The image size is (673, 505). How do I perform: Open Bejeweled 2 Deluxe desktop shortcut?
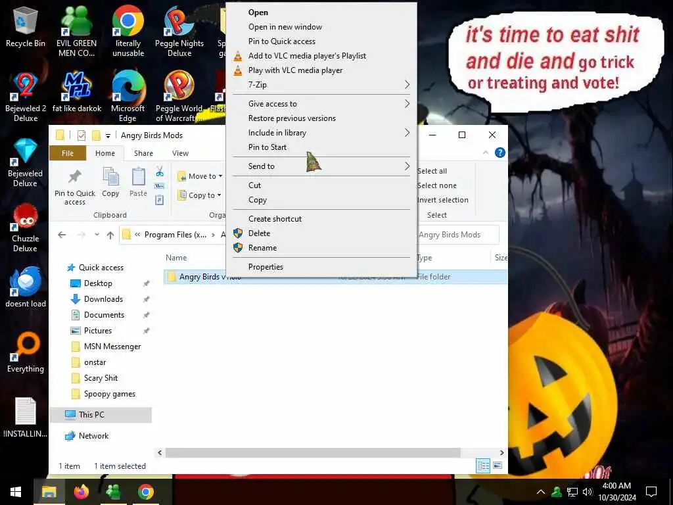pyautogui.click(x=26, y=96)
